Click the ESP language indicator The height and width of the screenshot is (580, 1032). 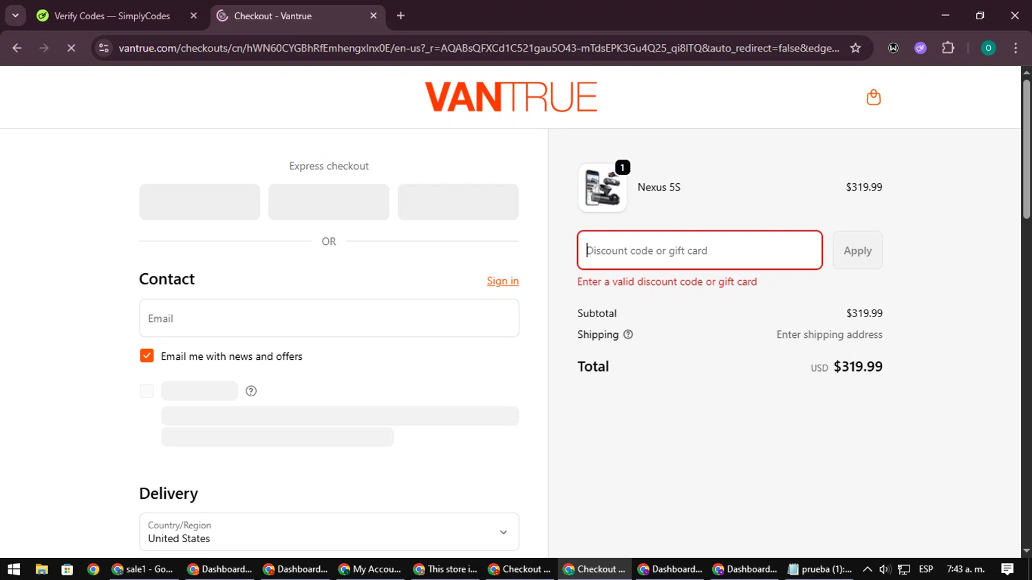pos(926,569)
